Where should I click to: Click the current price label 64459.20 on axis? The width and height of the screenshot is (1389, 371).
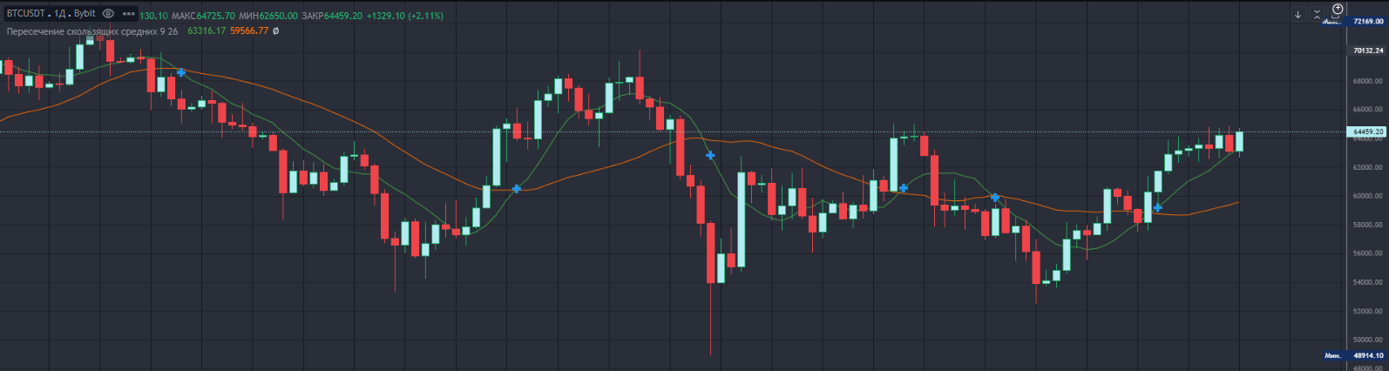click(1367, 132)
